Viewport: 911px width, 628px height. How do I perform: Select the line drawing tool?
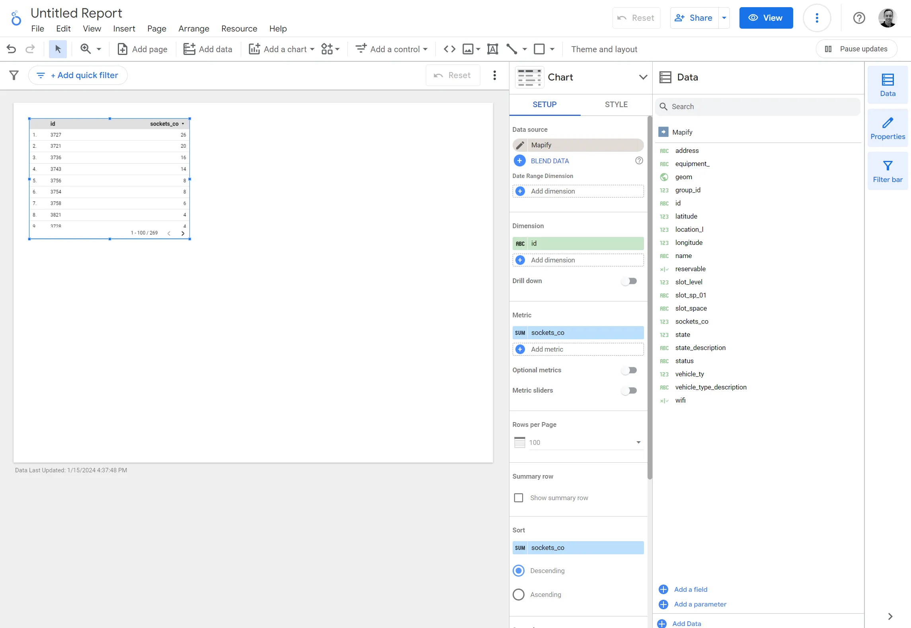tap(512, 49)
